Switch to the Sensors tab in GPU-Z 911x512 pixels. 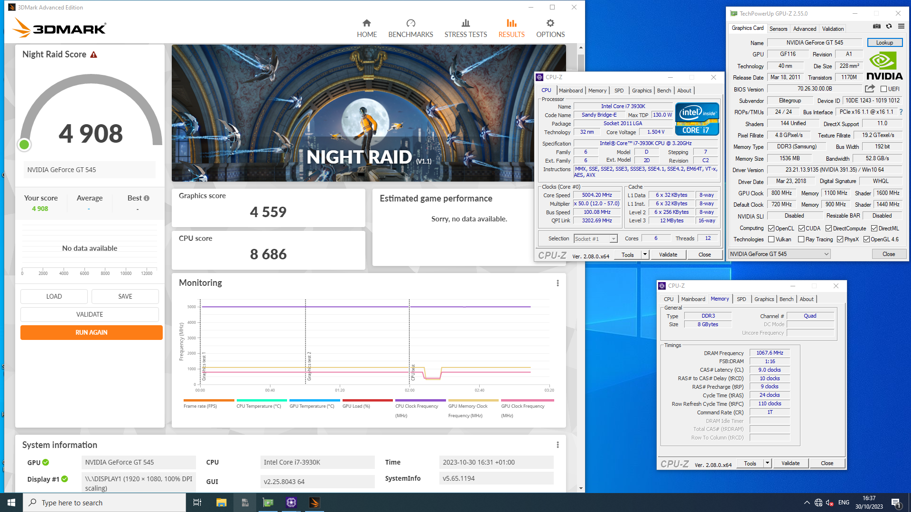tap(778, 29)
